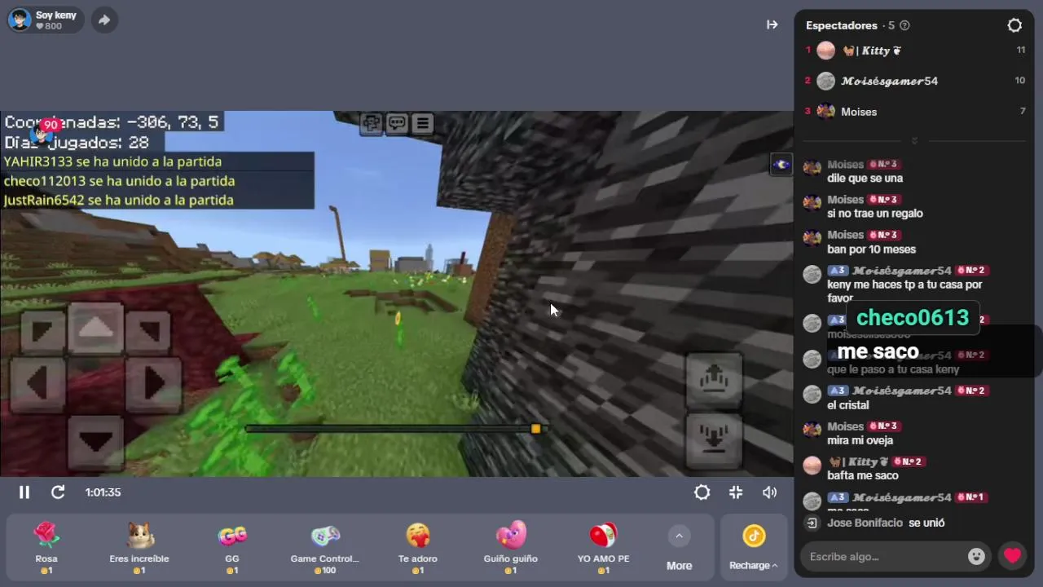This screenshot has height=587, width=1043.
Task: Click the in-game forward-right diagonal control
Action: 148,330
